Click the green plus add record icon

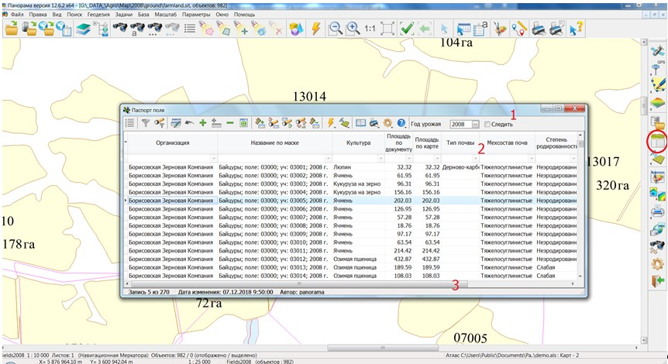[202, 123]
